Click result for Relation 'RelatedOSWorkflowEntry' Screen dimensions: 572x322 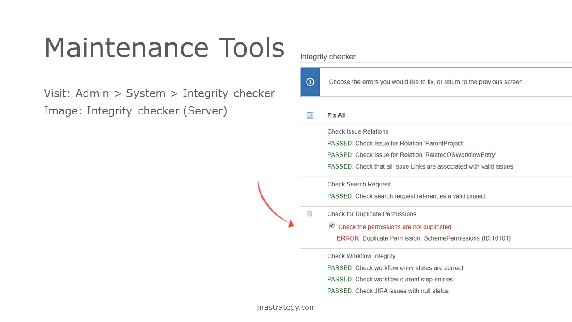412,155
